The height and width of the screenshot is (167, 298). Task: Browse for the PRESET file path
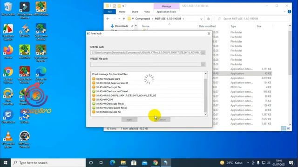coord(203,64)
